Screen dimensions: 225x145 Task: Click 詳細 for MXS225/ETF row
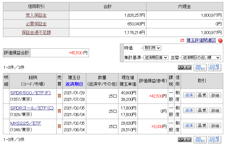[215, 126]
